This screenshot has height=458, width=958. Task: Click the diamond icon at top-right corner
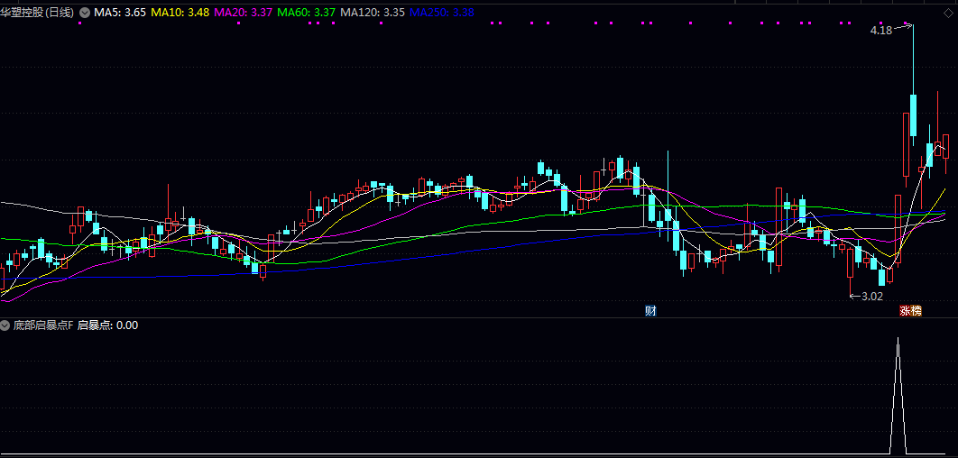point(947,14)
